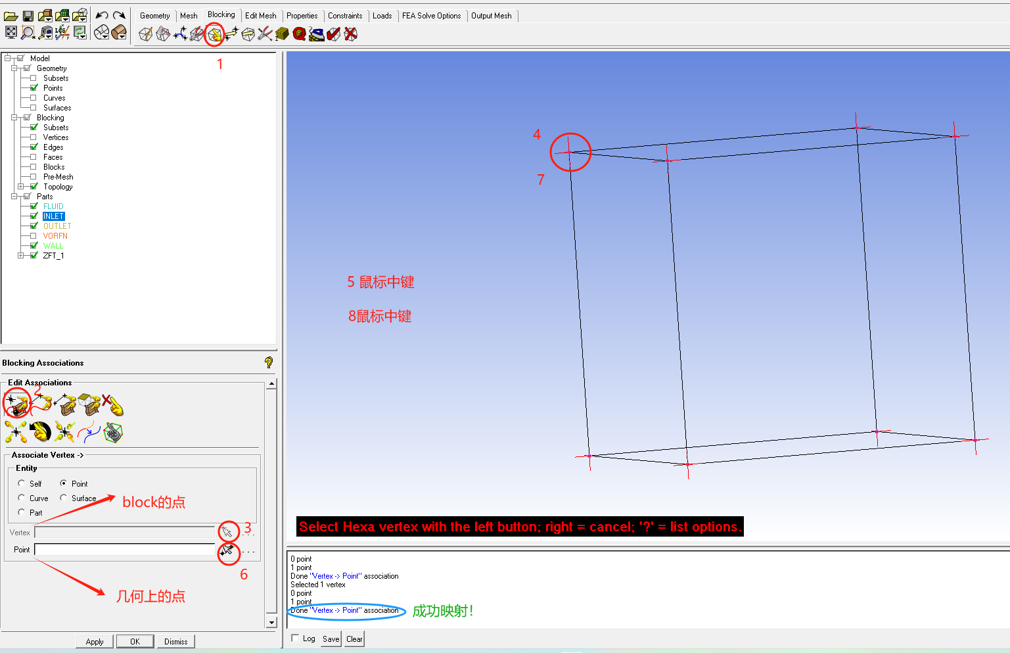Click the Auto Association icon

click(x=113, y=431)
